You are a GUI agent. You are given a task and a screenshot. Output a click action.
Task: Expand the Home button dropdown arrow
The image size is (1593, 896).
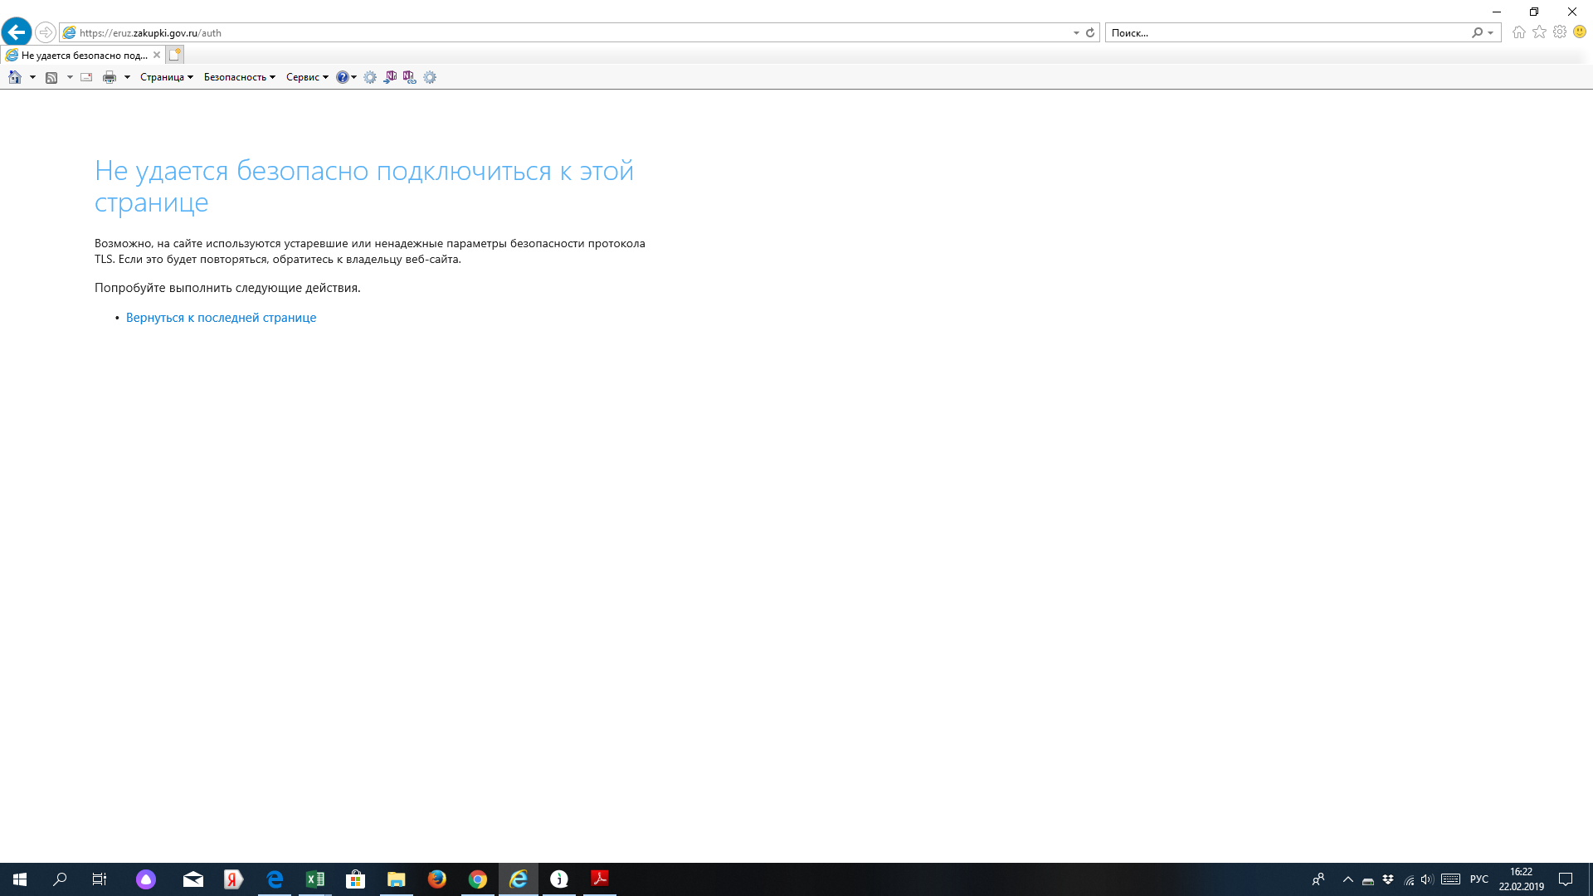coord(32,77)
